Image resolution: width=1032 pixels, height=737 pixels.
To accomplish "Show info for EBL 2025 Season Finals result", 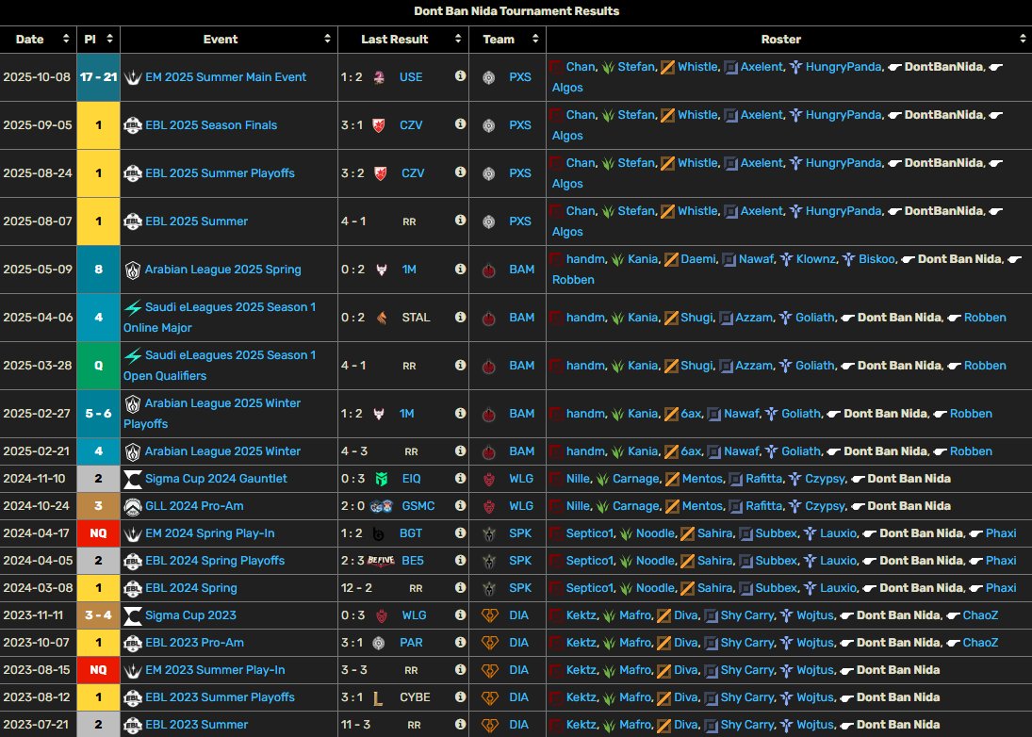I will tap(460, 123).
